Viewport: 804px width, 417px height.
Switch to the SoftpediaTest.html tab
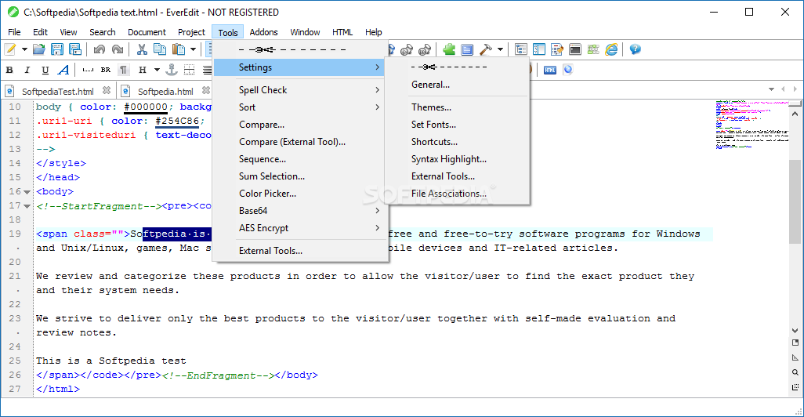coord(57,91)
